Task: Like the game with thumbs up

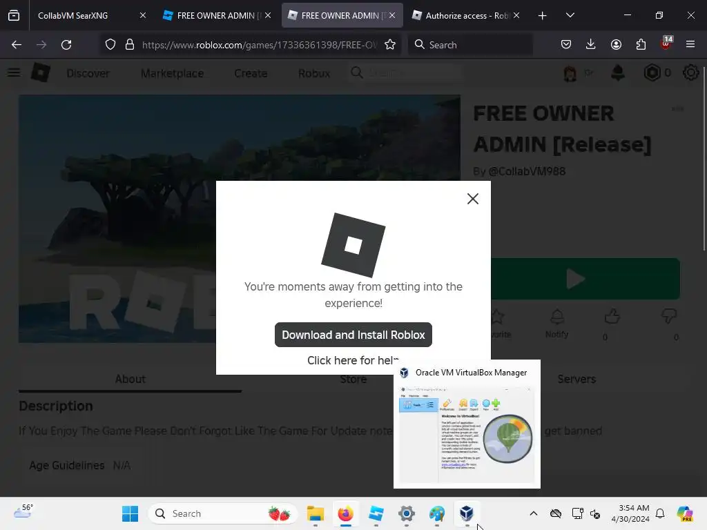Action: pos(612,316)
